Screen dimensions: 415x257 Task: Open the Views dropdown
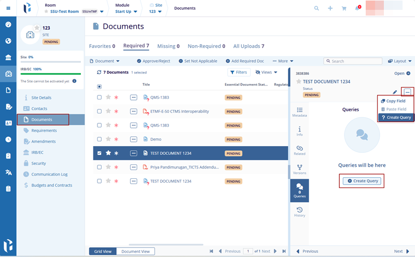pyautogui.click(x=267, y=73)
